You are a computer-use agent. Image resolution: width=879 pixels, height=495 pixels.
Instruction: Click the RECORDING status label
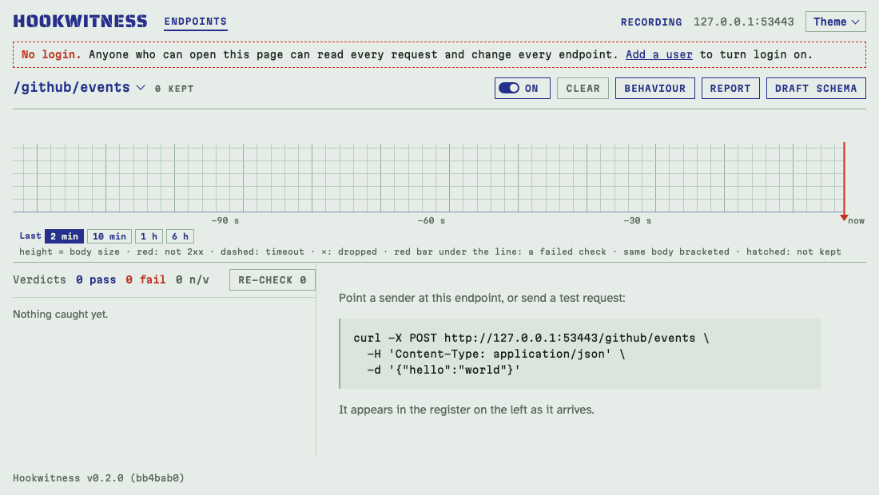coord(651,22)
